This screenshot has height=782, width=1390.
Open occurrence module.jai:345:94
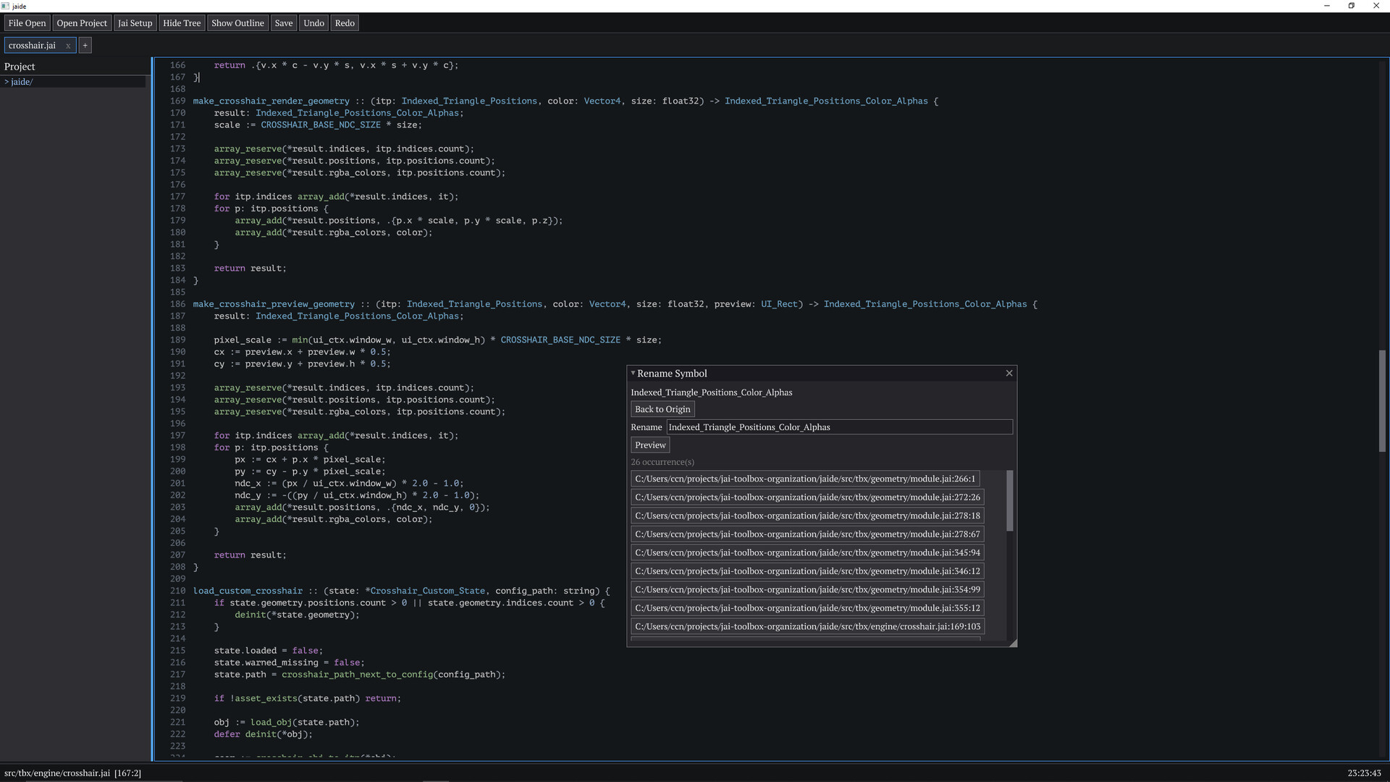[x=807, y=552]
